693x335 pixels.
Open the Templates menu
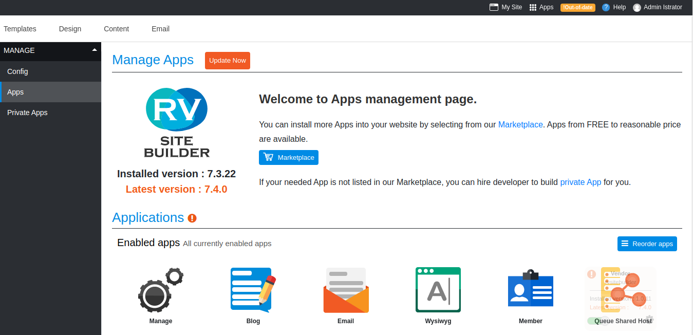[20, 29]
